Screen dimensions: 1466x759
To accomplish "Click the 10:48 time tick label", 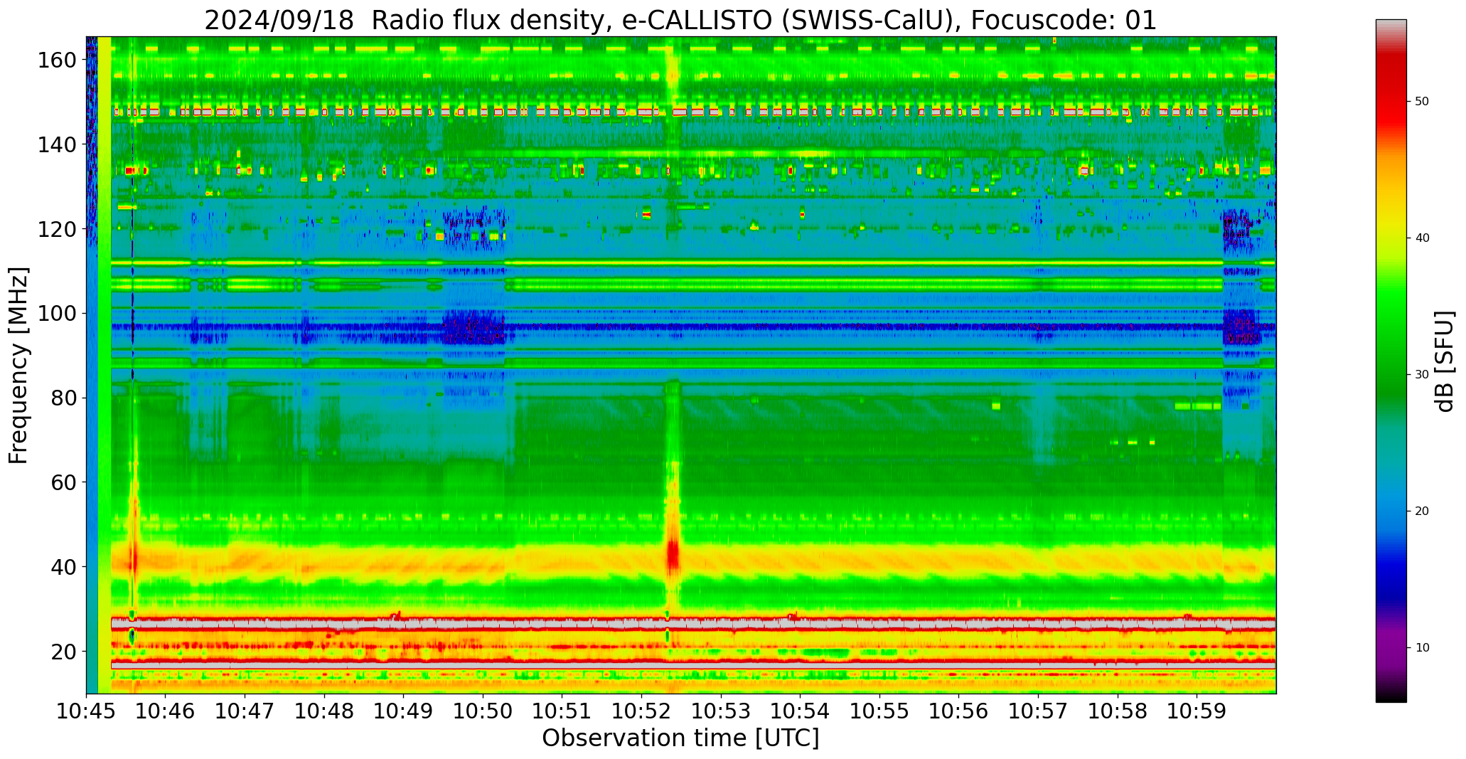I will [x=324, y=712].
